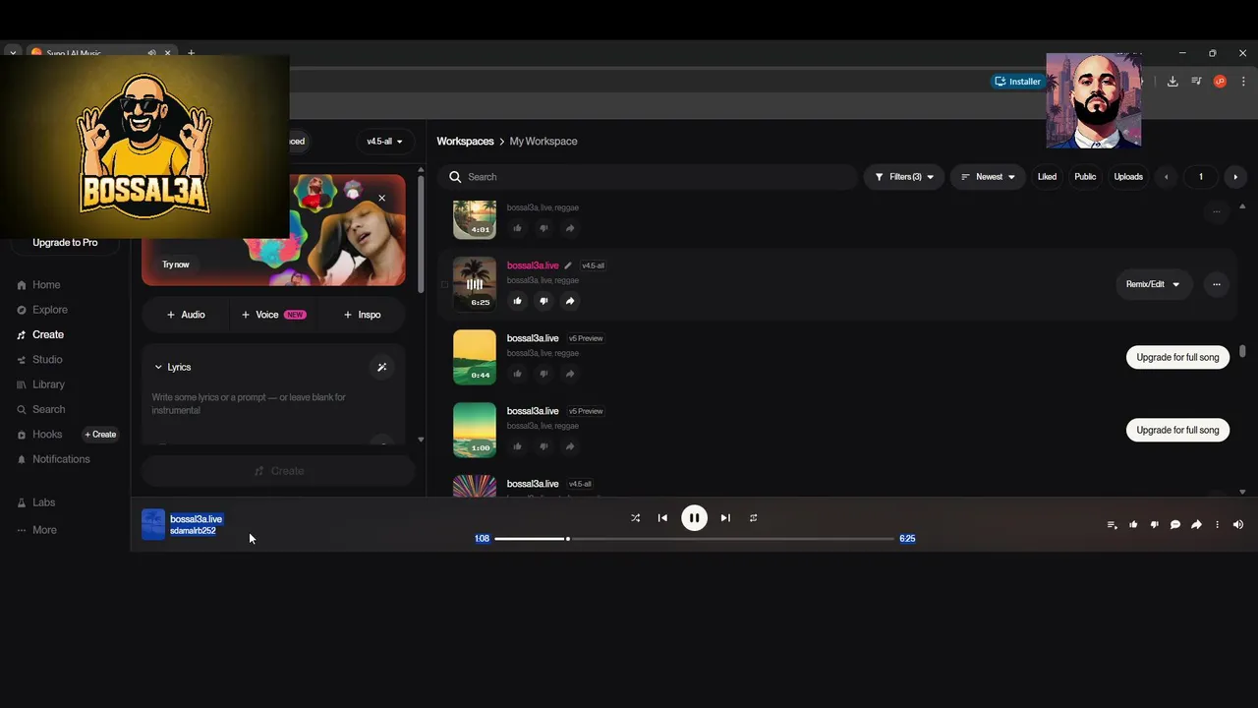Image resolution: width=1258 pixels, height=708 pixels.
Task: Click the page number 1 field
Action: tap(1200, 177)
